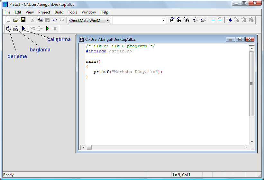Clear all bookmarks with crossed flag icon

(251, 20)
